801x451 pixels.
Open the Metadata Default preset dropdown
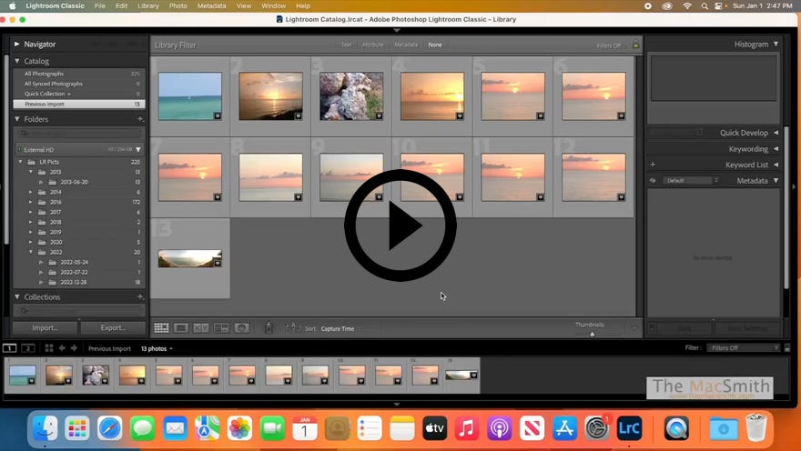[x=691, y=181]
